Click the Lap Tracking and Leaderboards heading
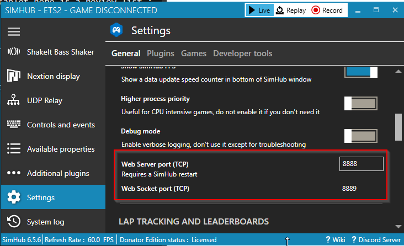This screenshot has height=246, width=404. [x=194, y=222]
